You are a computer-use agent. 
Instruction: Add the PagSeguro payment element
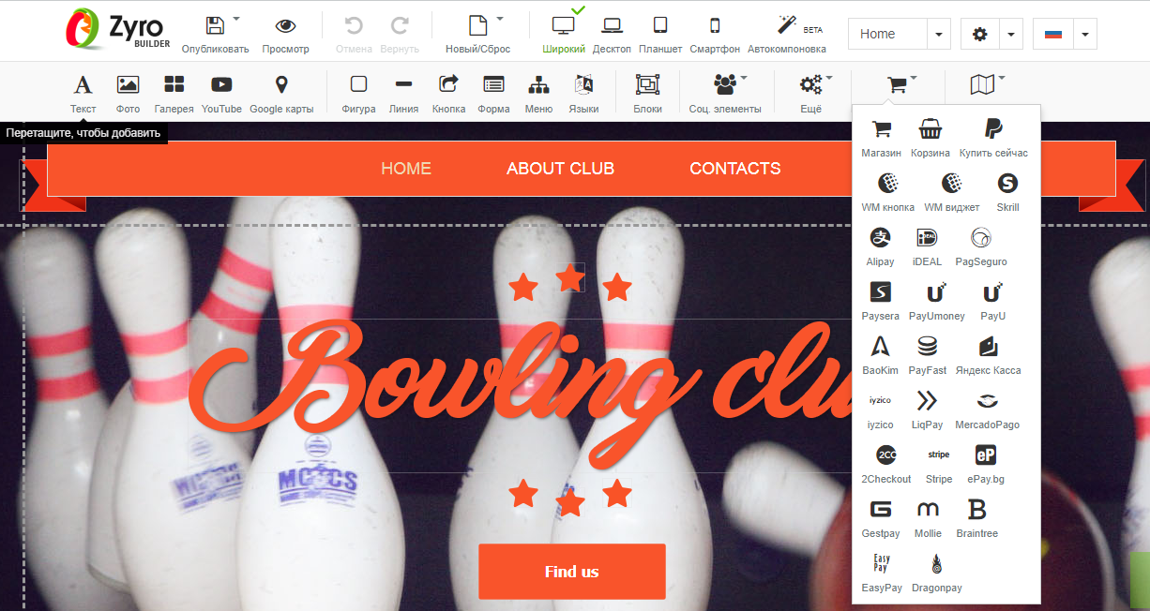click(981, 247)
